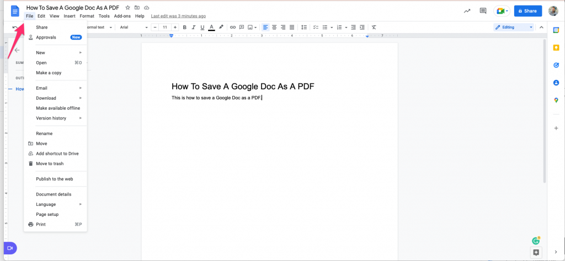Open Google Maps in the side panel
The width and height of the screenshot is (565, 261).
click(556, 100)
